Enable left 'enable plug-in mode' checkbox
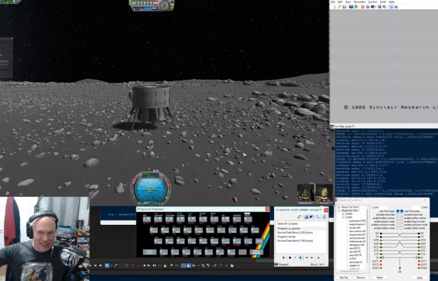 point(398,222)
